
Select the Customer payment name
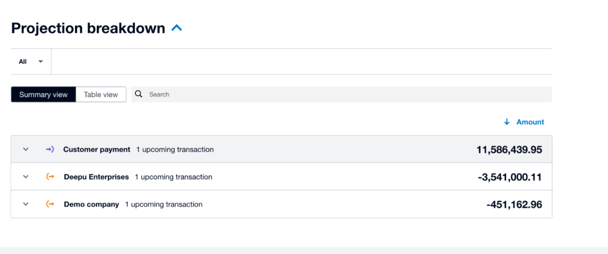coord(97,149)
